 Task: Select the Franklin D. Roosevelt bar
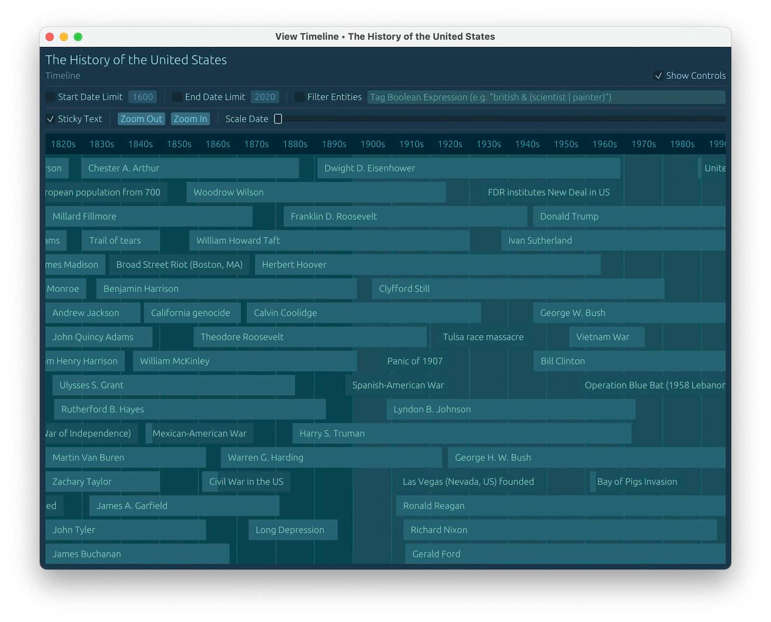point(405,216)
